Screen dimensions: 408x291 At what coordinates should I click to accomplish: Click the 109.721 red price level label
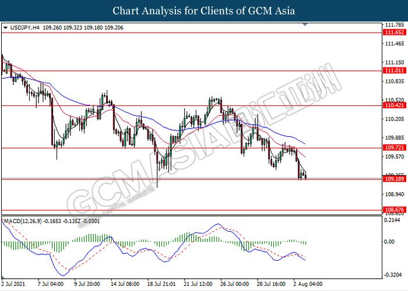point(395,148)
